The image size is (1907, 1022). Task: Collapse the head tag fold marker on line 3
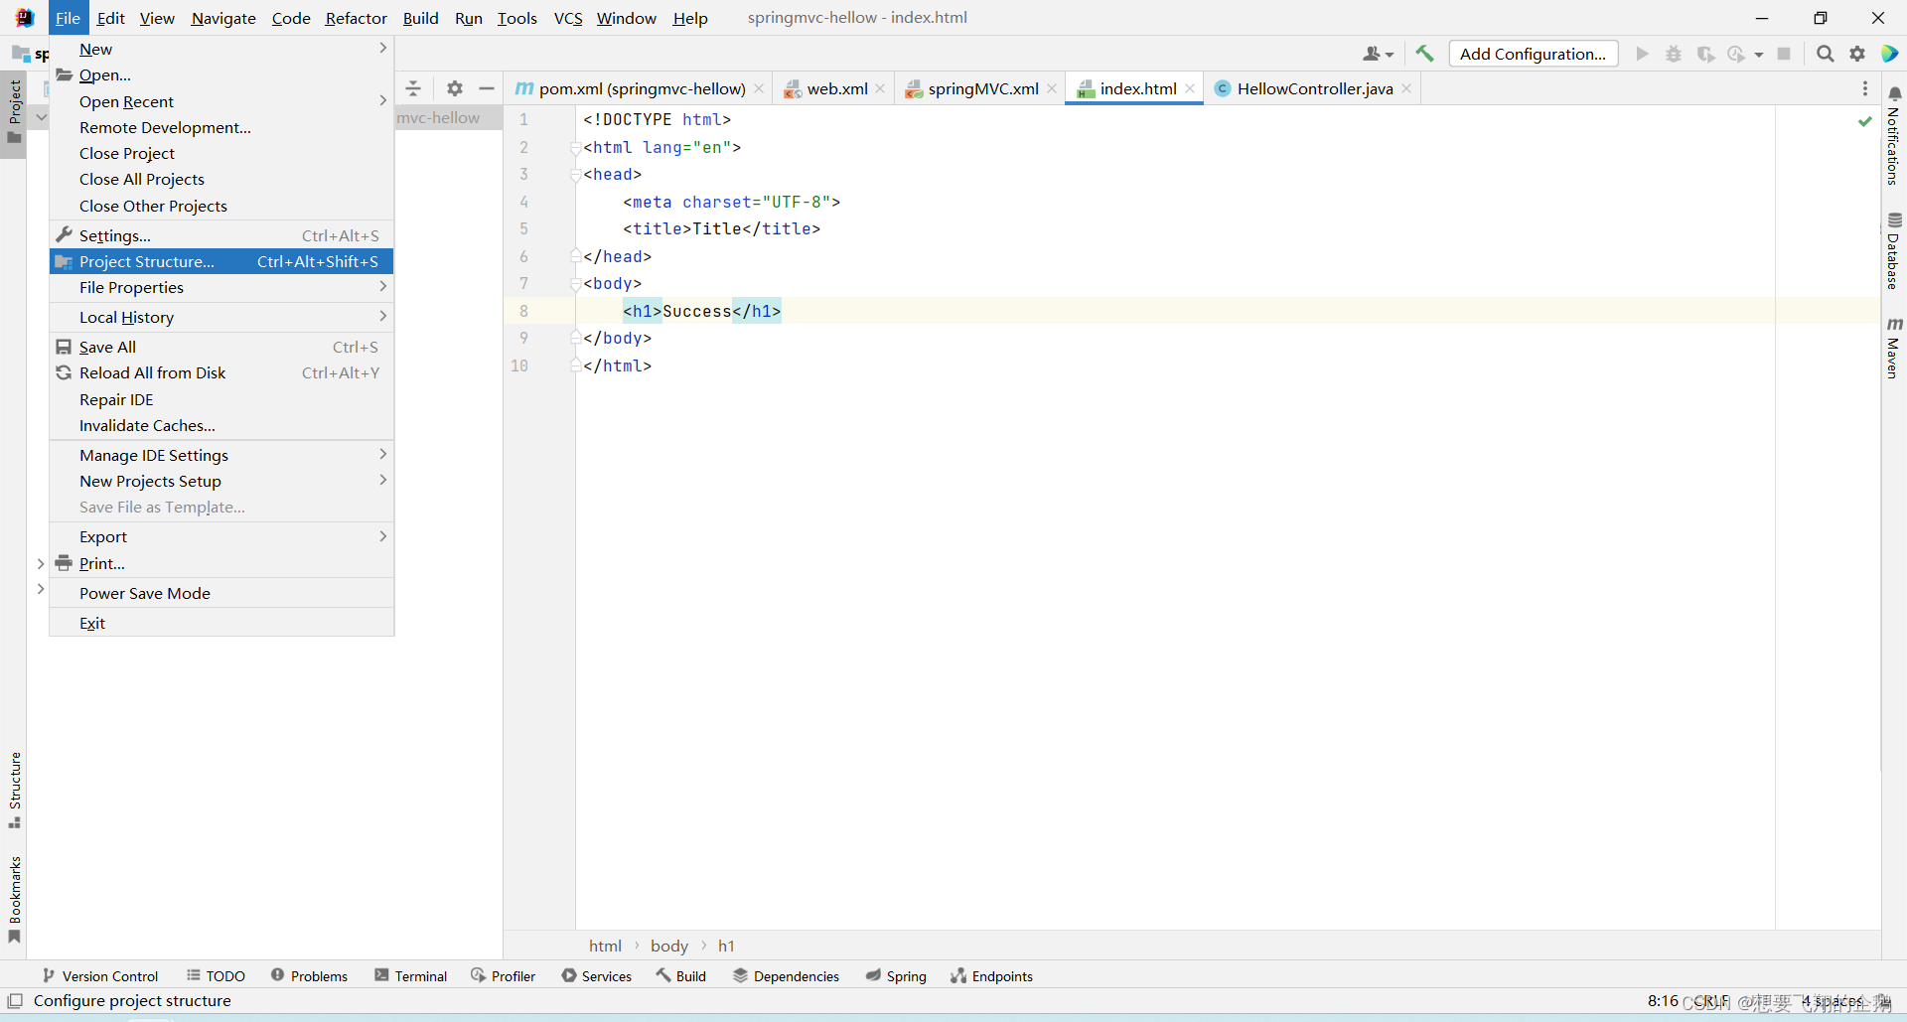(575, 175)
